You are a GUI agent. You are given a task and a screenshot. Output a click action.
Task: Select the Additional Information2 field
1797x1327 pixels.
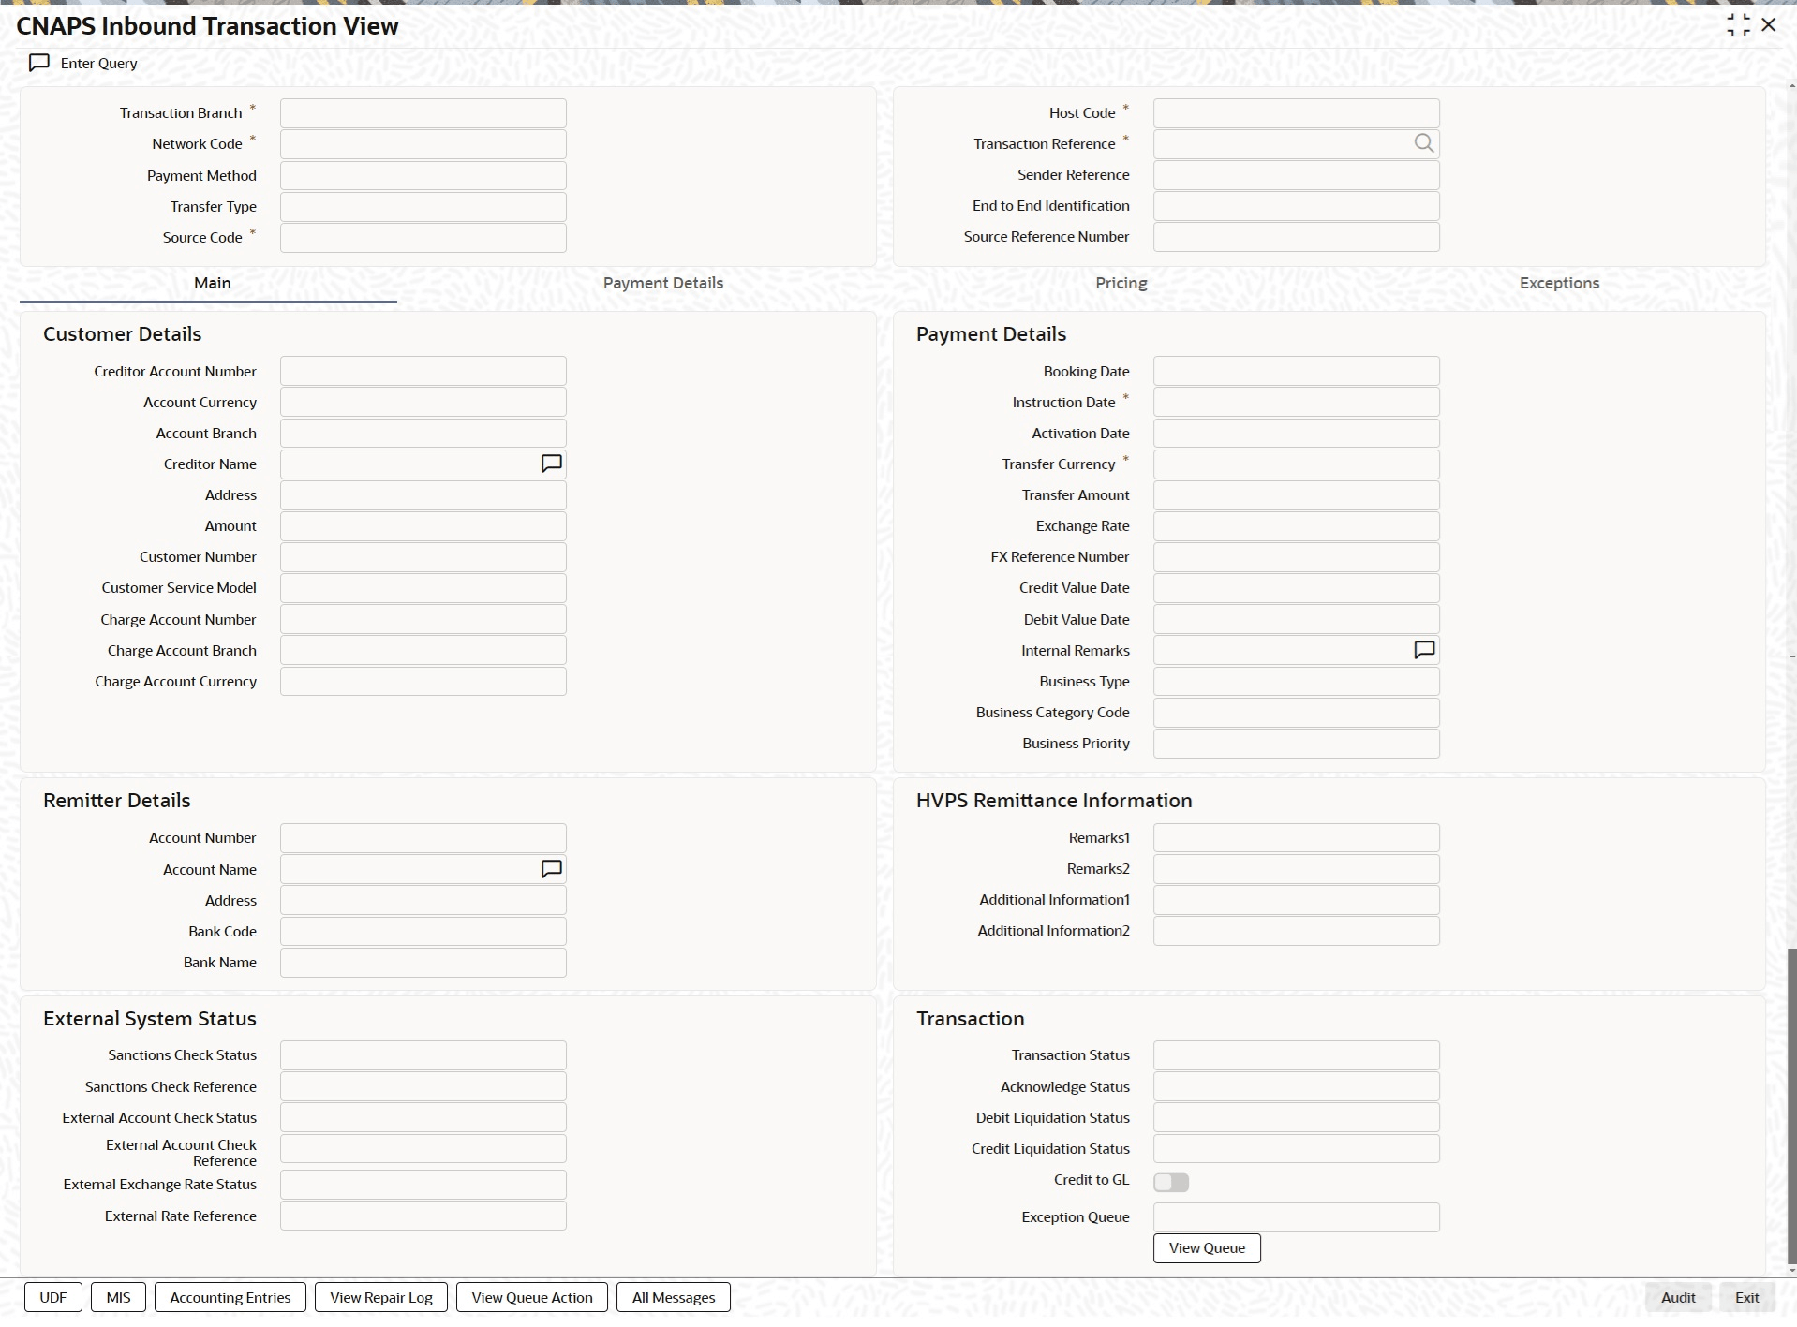1297,931
